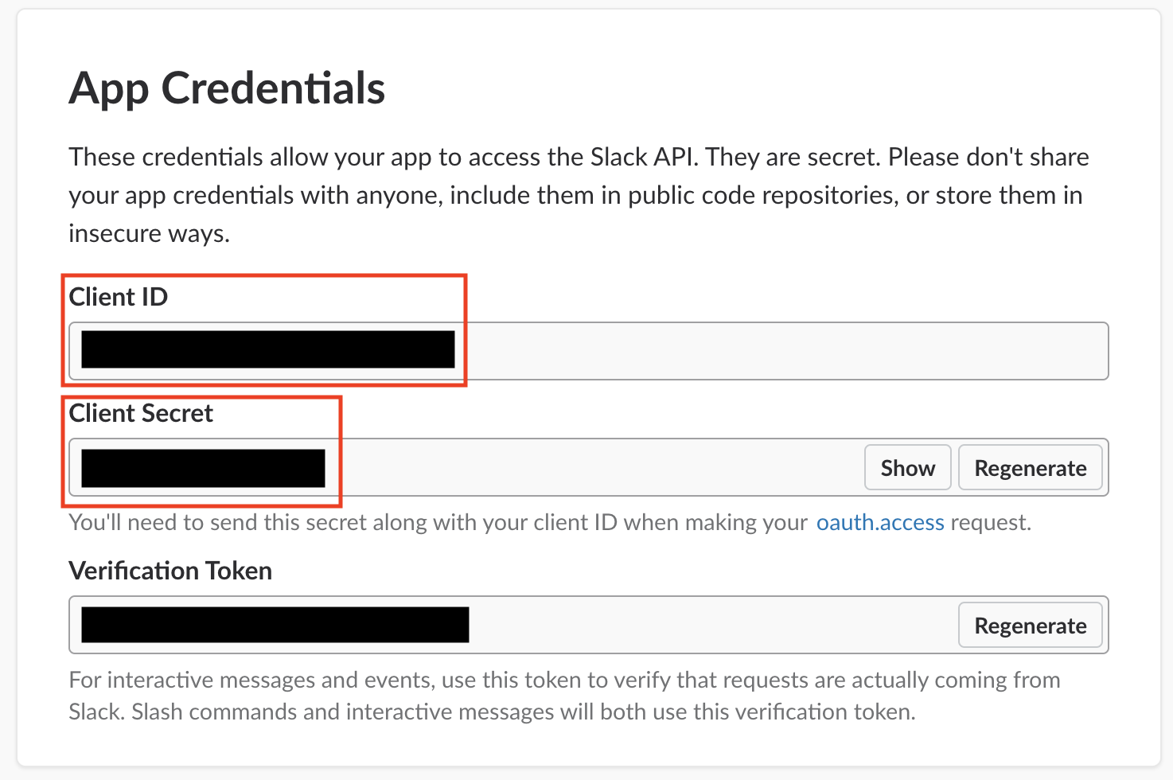Click the "Client ID" label
The width and height of the screenshot is (1173, 780).
tap(119, 297)
